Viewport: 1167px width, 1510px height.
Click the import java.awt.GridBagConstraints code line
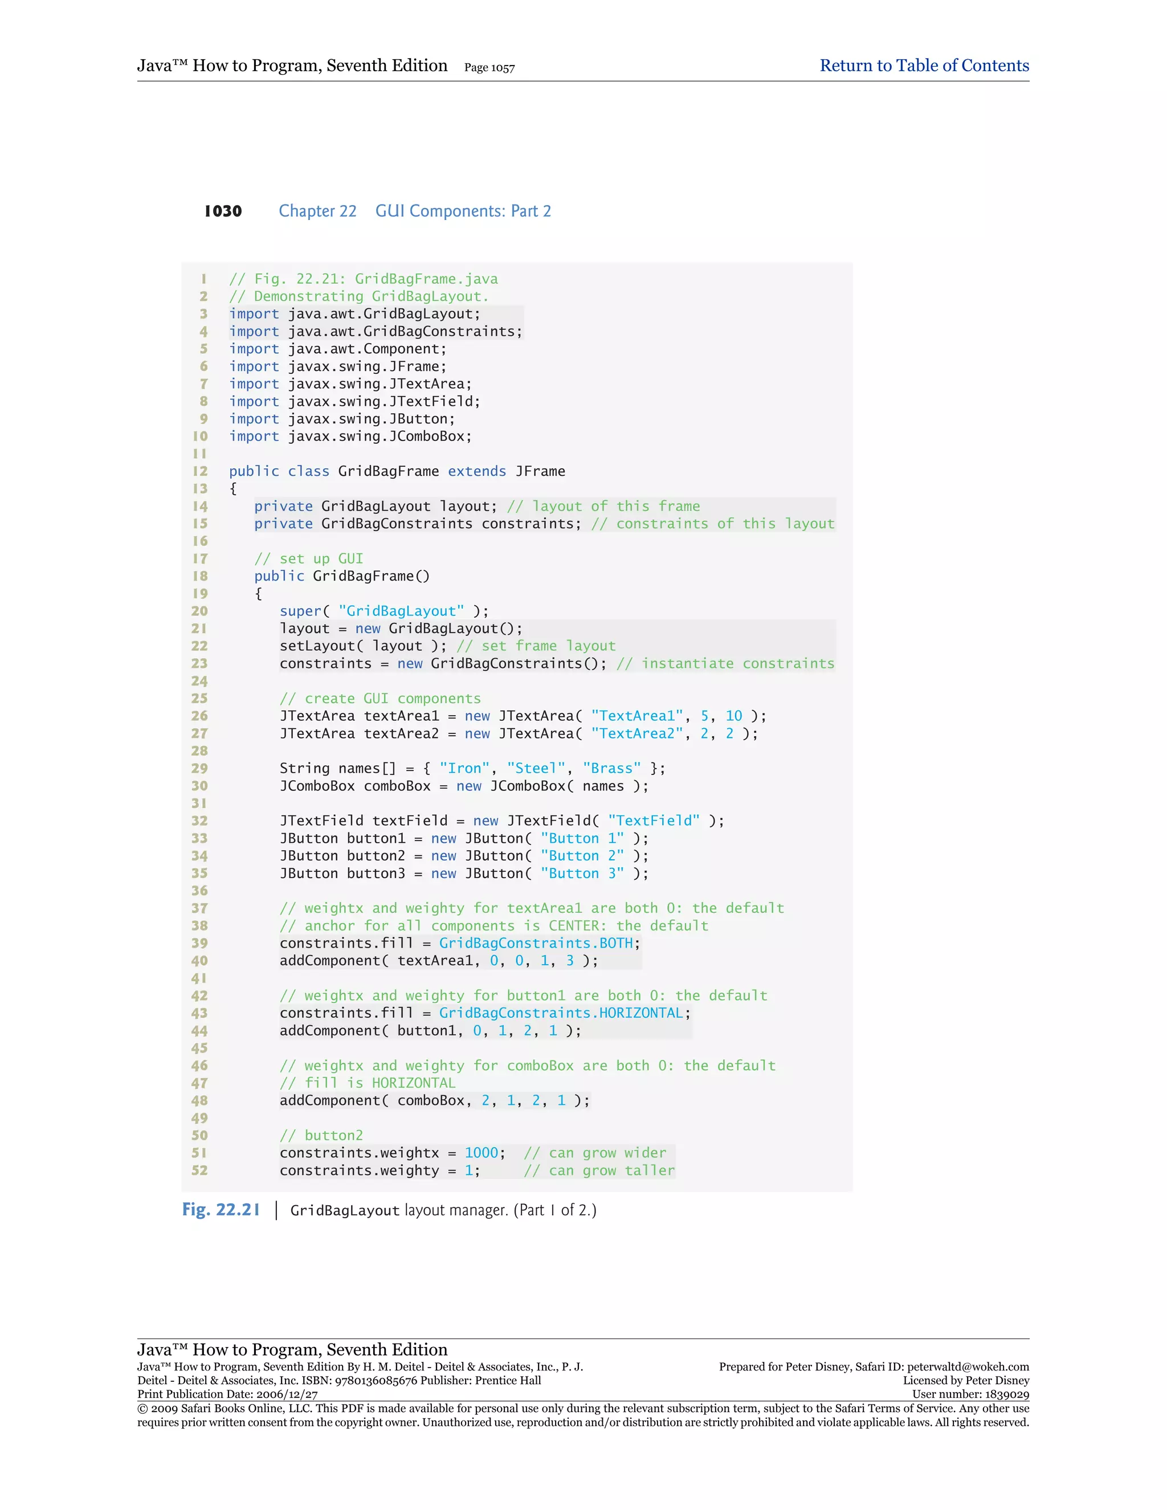[376, 332]
